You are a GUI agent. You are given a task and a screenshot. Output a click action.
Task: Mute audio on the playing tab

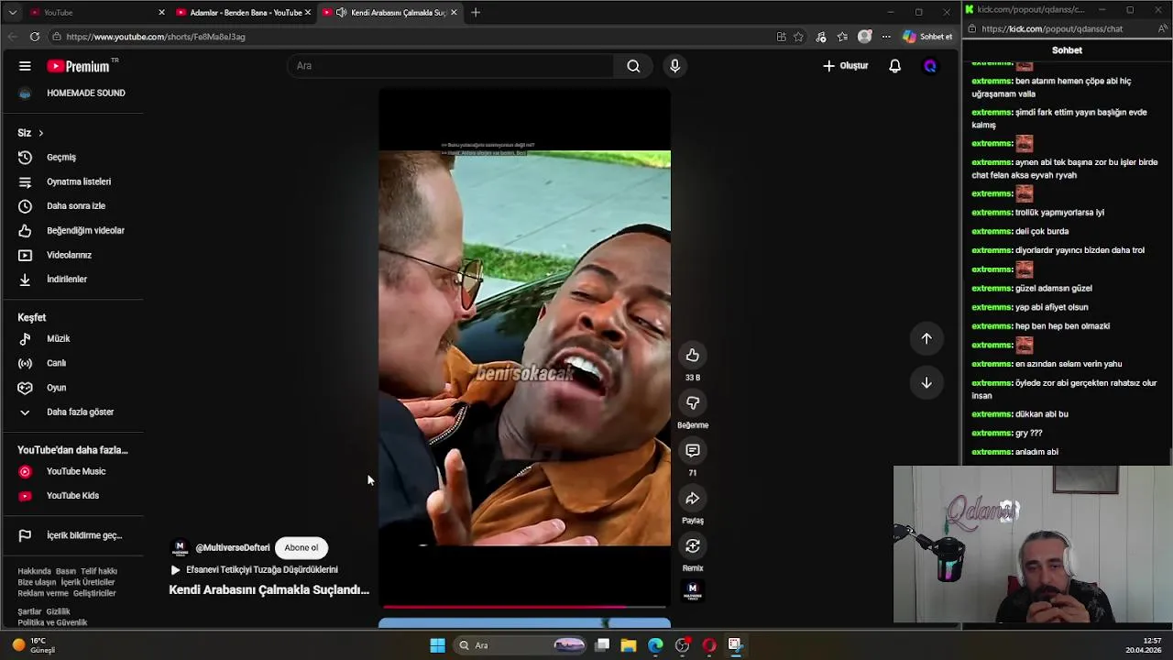pos(341,12)
